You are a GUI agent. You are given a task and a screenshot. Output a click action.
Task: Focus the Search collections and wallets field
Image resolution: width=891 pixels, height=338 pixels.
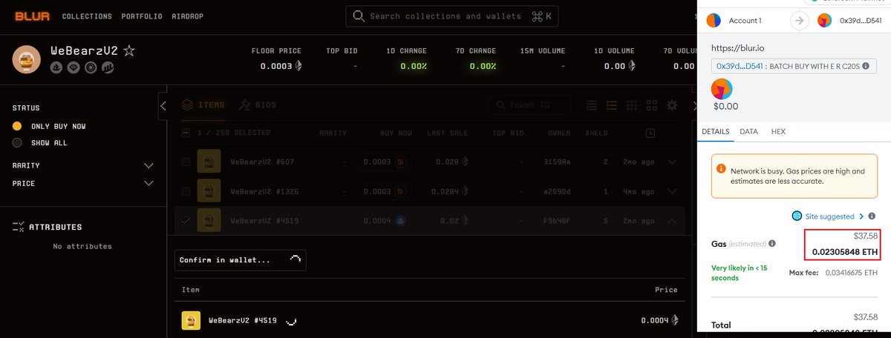coord(453,16)
